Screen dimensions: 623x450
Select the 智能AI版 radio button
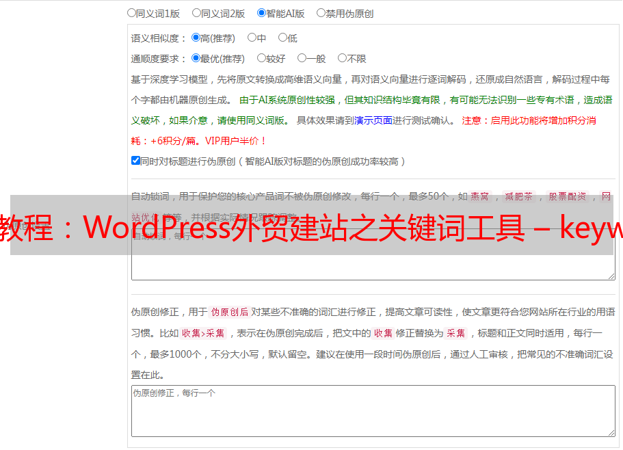pos(261,12)
